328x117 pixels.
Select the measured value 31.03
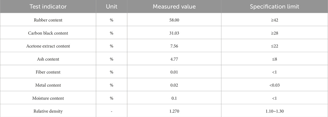point(174,33)
